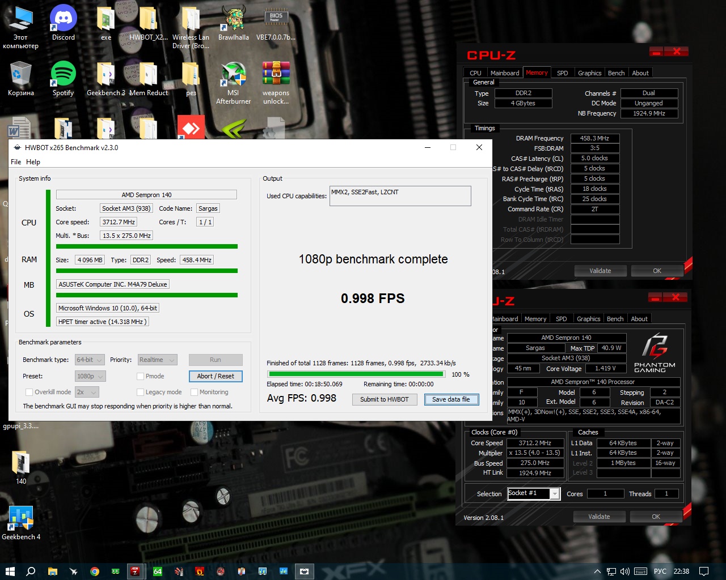Open the Priority Realtime dropdown
Screen dimensions: 726x580
click(157, 360)
